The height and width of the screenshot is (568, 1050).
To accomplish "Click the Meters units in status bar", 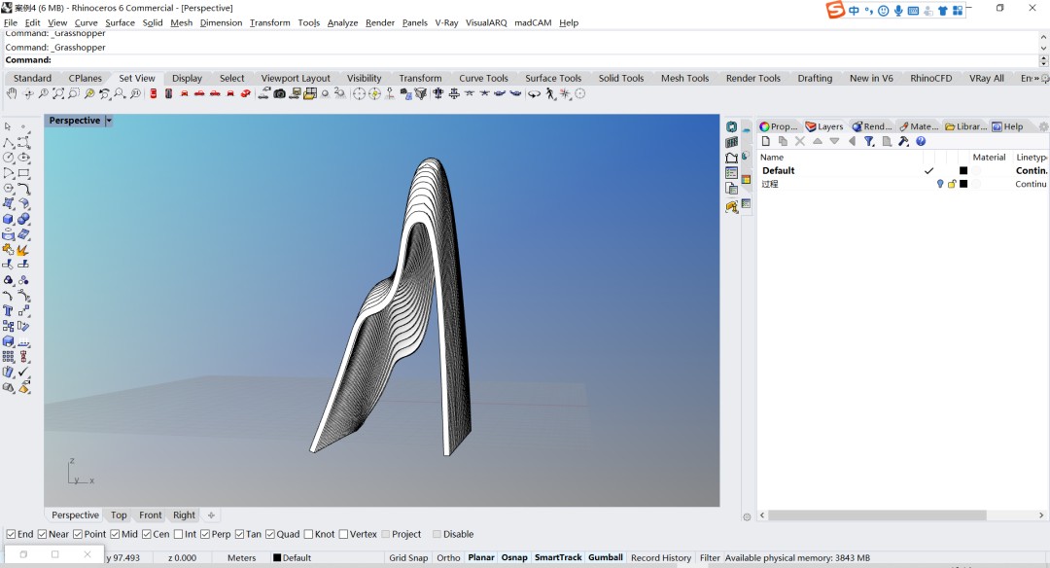I will point(241,557).
